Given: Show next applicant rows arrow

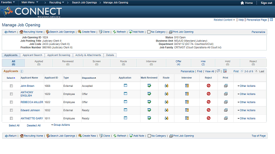Looking at the screenshot, I should (256, 71).
